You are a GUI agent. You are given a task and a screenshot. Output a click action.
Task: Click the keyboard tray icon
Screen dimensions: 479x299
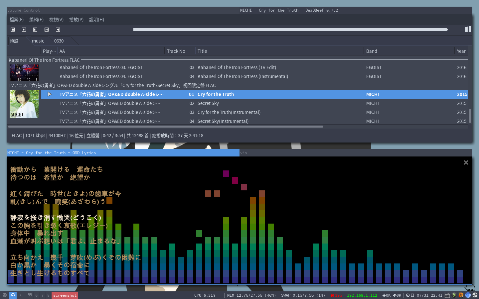pyautogui.click(x=447, y=295)
